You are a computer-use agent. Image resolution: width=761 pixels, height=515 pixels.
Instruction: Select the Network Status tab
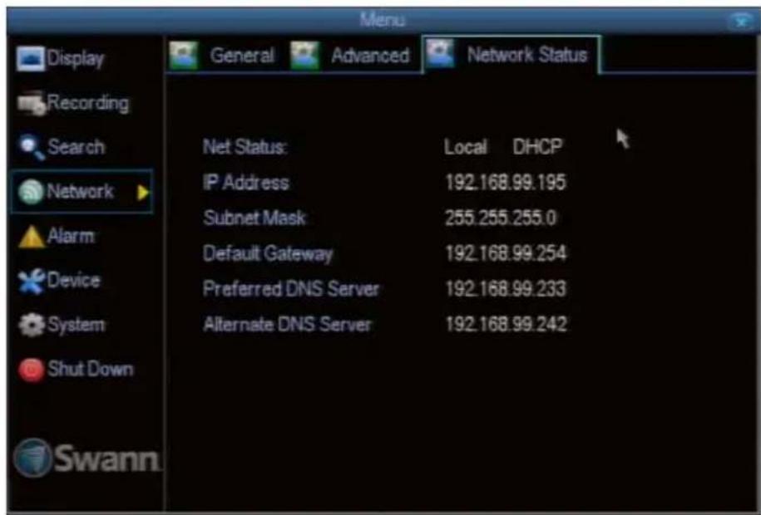511,54
